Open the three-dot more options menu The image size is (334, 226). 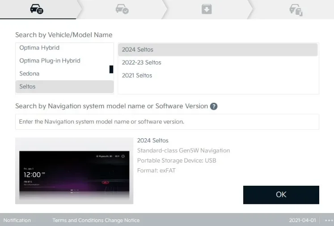329,220
